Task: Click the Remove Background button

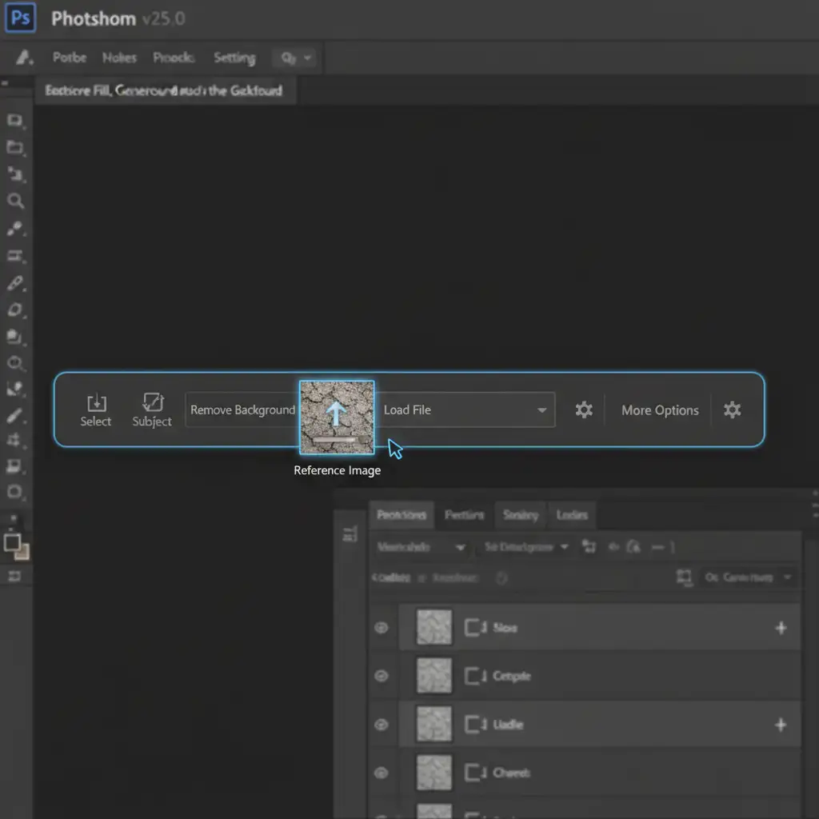Action: [242, 410]
